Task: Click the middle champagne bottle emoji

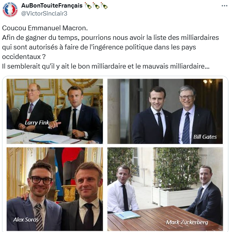Action: click(96, 6)
